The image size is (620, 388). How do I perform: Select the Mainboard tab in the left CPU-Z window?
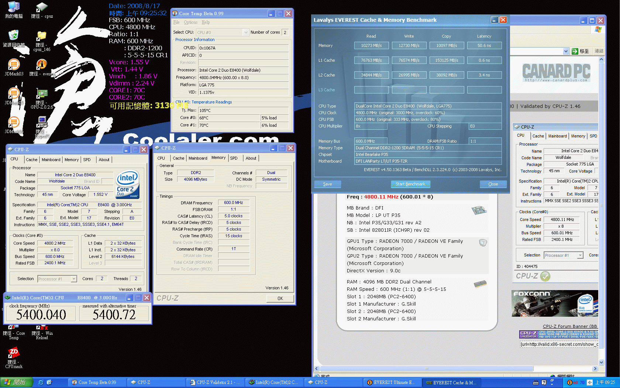point(51,160)
